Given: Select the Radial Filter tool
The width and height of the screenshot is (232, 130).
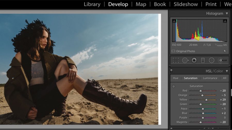Looking at the screenshot, I should click(x=212, y=60).
